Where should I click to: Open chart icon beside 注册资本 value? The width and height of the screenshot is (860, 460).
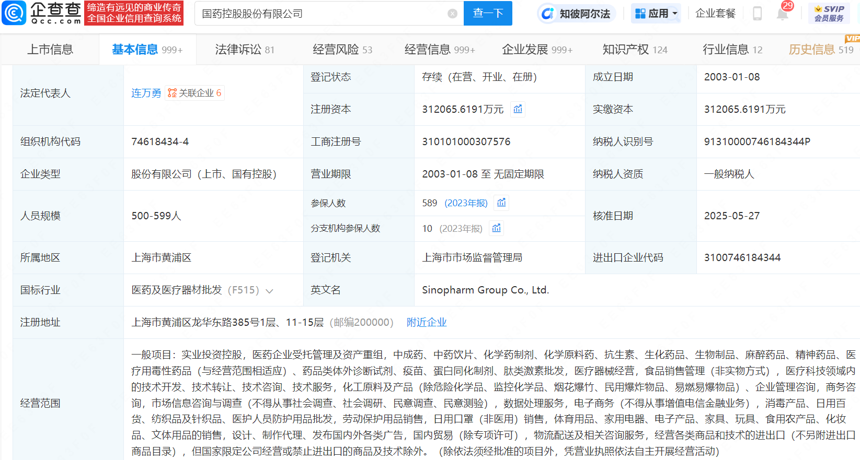click(518, 109)
